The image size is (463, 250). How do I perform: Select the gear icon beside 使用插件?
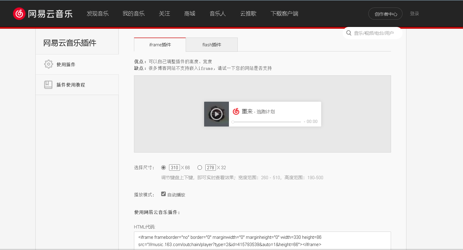[x=48, y=64]
